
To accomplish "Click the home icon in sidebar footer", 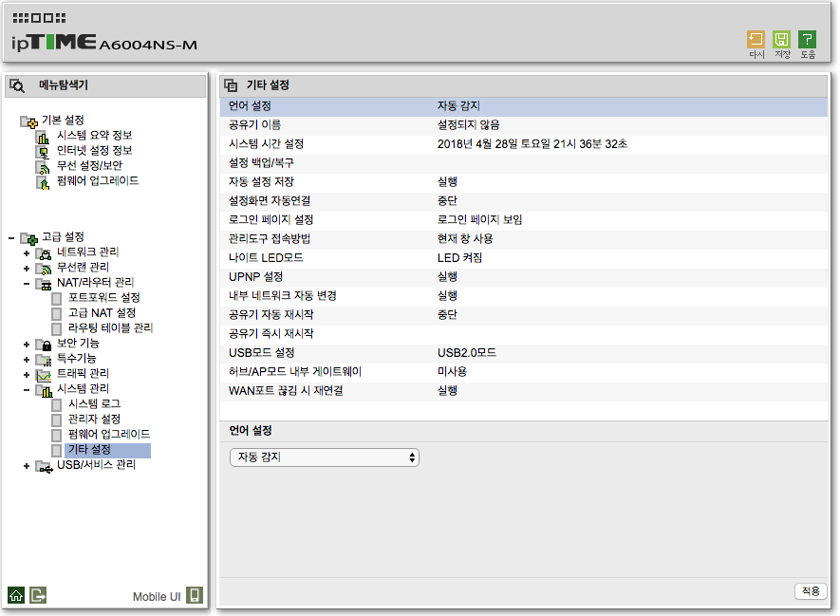I will coord(16,595).
